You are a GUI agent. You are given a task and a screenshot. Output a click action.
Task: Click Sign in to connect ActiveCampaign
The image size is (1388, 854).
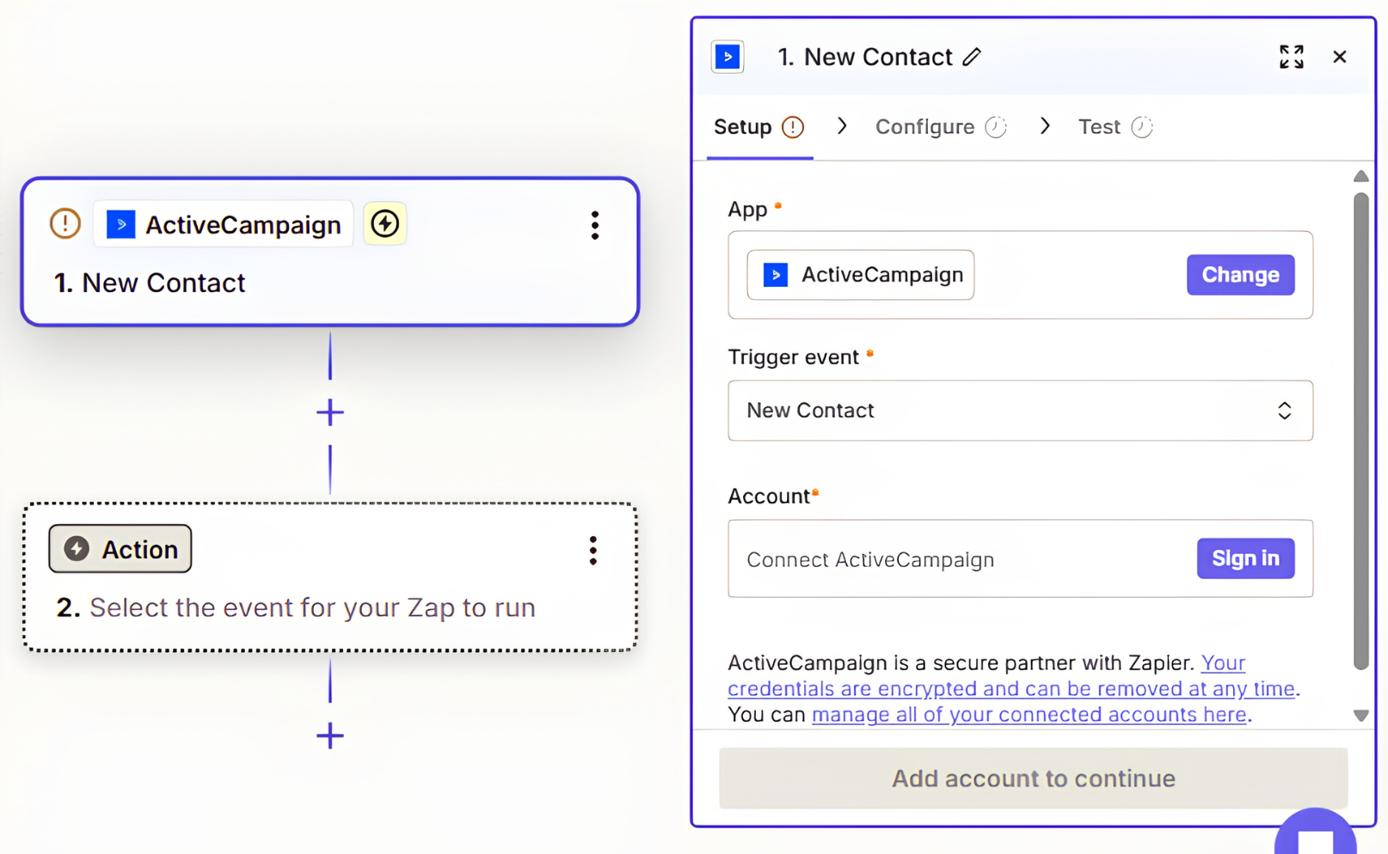click(x=1245, y=558)
